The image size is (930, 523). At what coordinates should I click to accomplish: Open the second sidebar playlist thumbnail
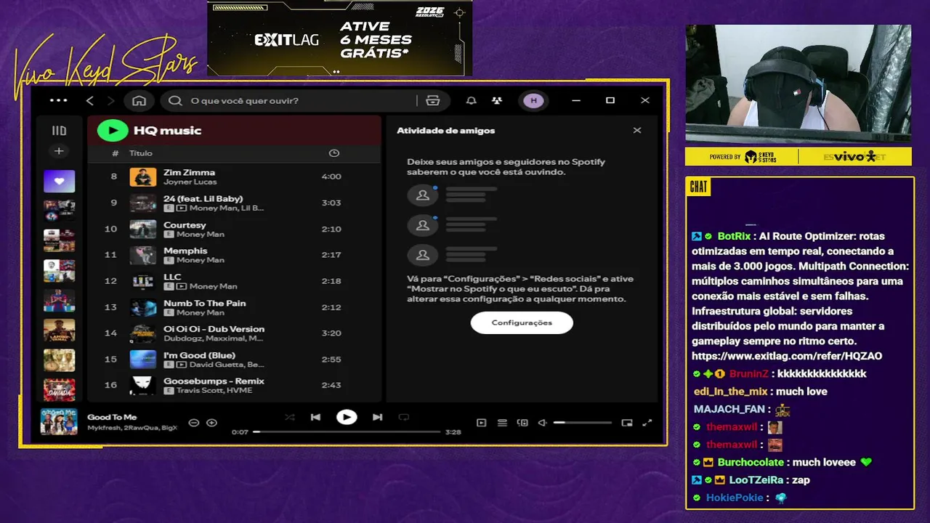coord(59,211)
